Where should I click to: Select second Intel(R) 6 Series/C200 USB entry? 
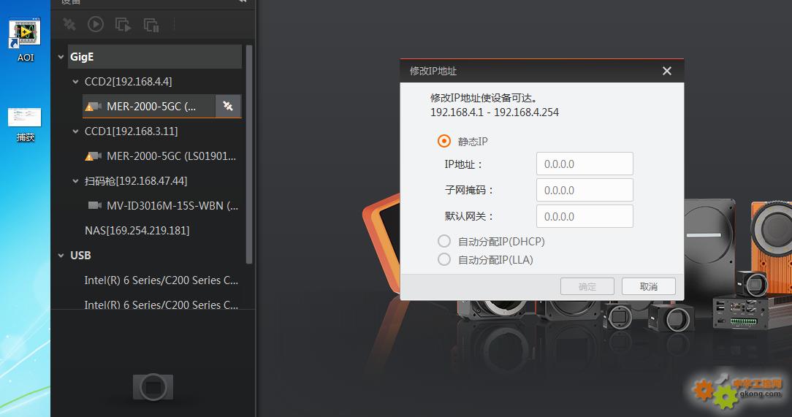point(161,305)
